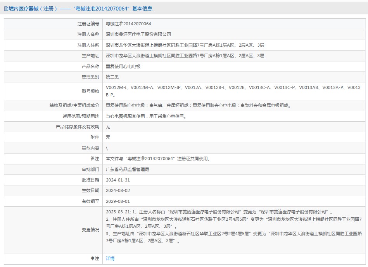Screen dimensions: 368x267
Task: Open the 详情 link in the bottom row
Action: pyautogui.click(x=110, y=258)
